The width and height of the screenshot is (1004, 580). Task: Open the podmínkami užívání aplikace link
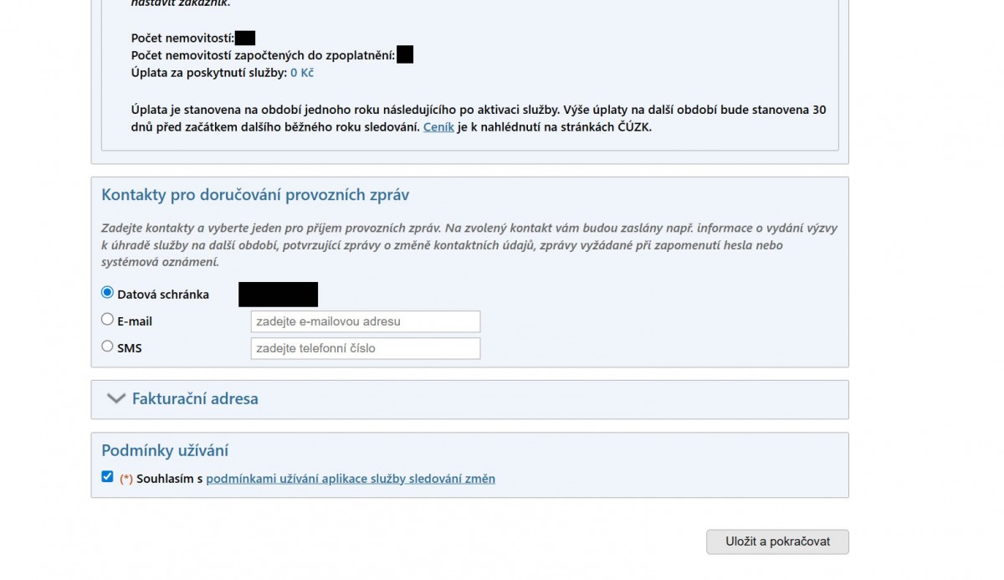coord(350,479)
